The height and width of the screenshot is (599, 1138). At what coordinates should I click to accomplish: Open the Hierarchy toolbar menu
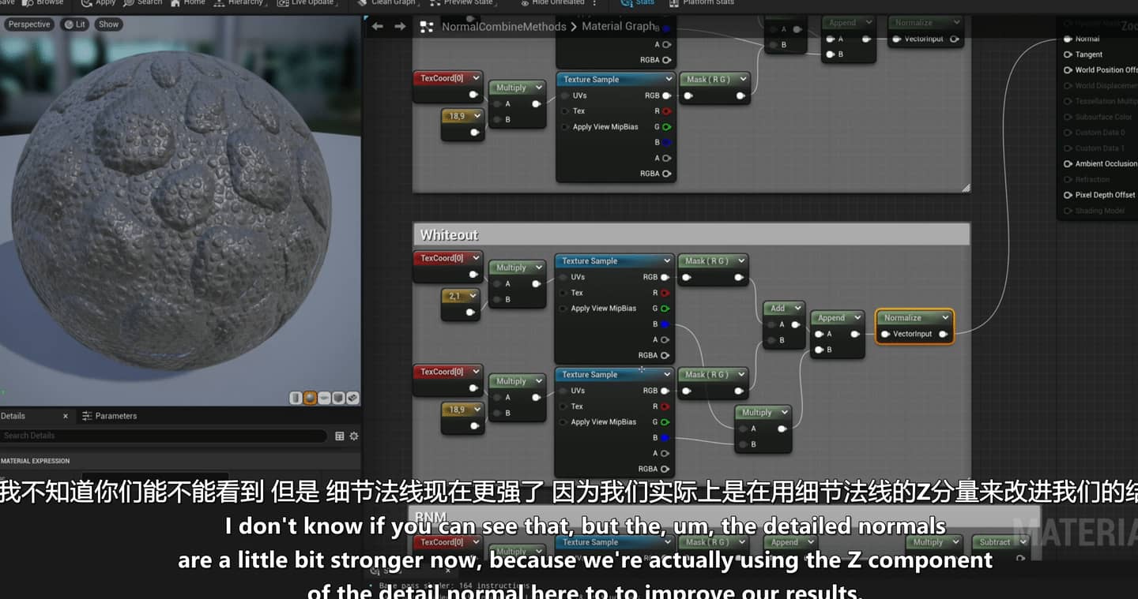241,3
